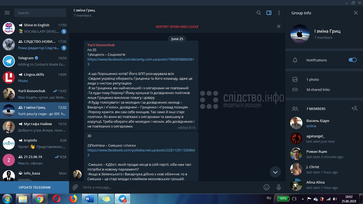Click the notifications bell icon in Group Info

[x=295, y=60]
